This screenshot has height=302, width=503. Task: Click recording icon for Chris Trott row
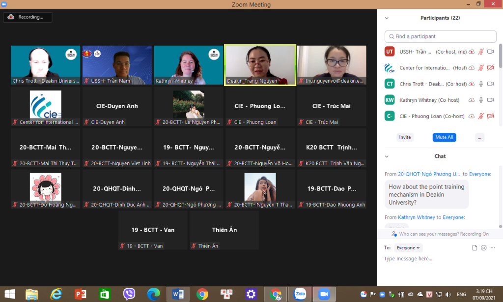471,84
